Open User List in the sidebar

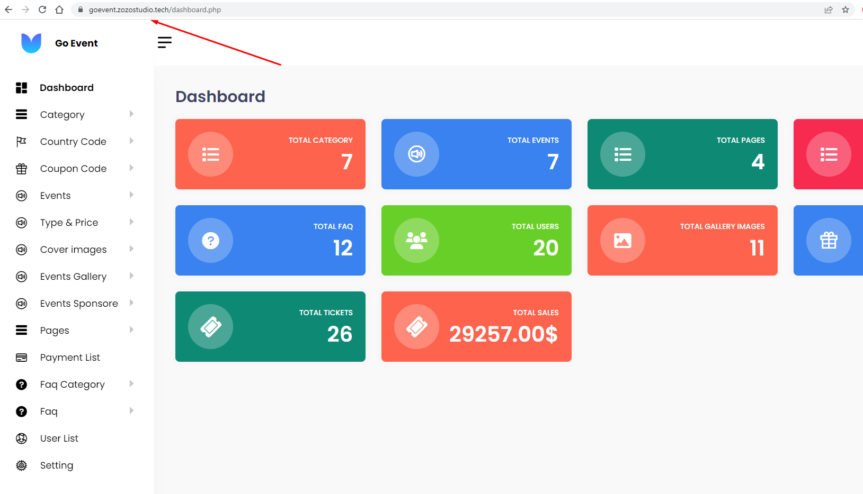click(x=59, y=438)
